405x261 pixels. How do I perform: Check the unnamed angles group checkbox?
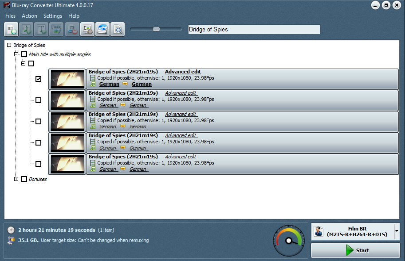coord(31,63)
